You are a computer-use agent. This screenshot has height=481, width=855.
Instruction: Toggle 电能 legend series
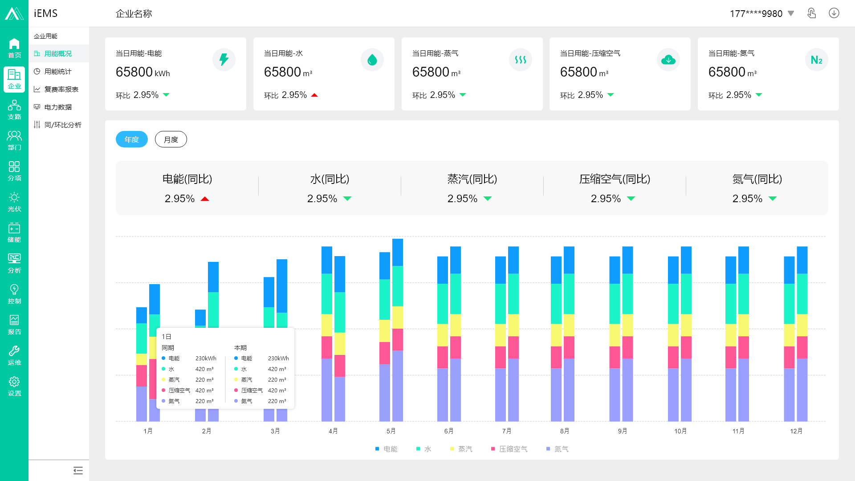click(x=386, y=449)
